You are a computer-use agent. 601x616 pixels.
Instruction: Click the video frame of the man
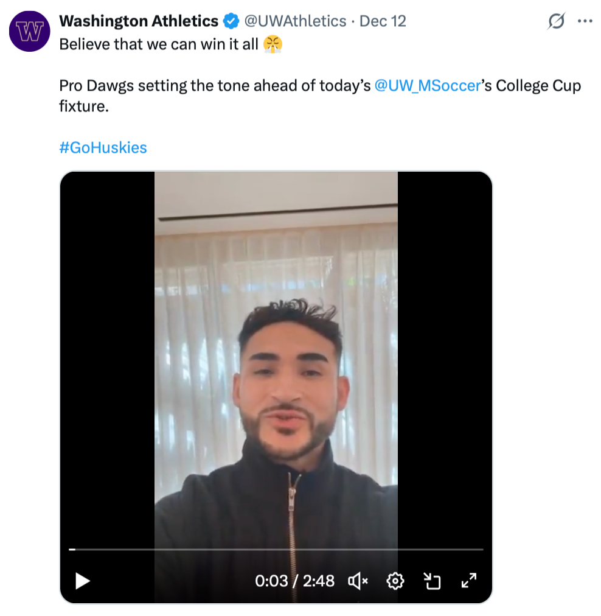[x=276, y=365]
